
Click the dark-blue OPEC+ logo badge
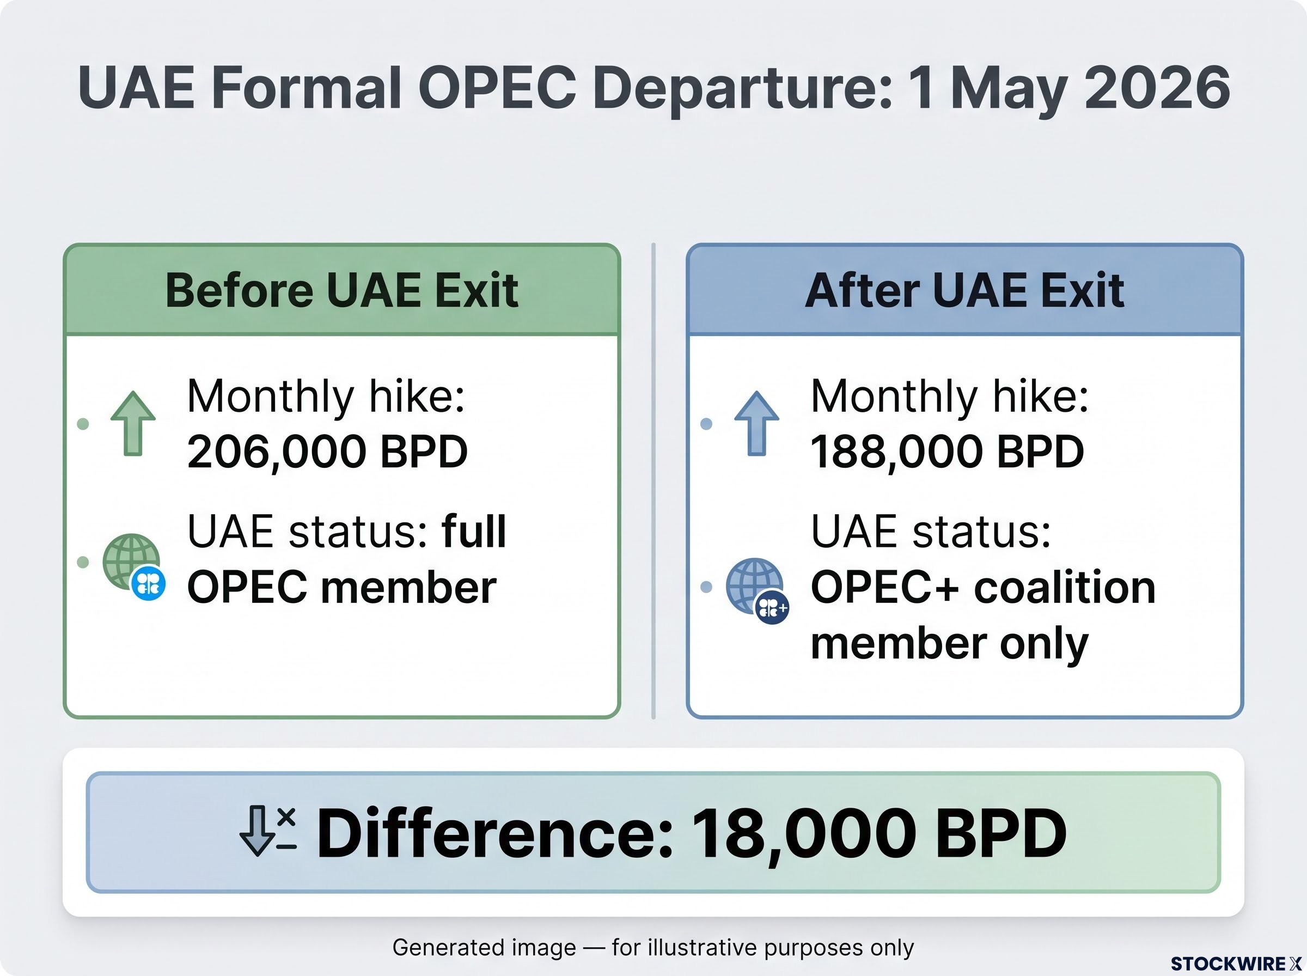772,607
